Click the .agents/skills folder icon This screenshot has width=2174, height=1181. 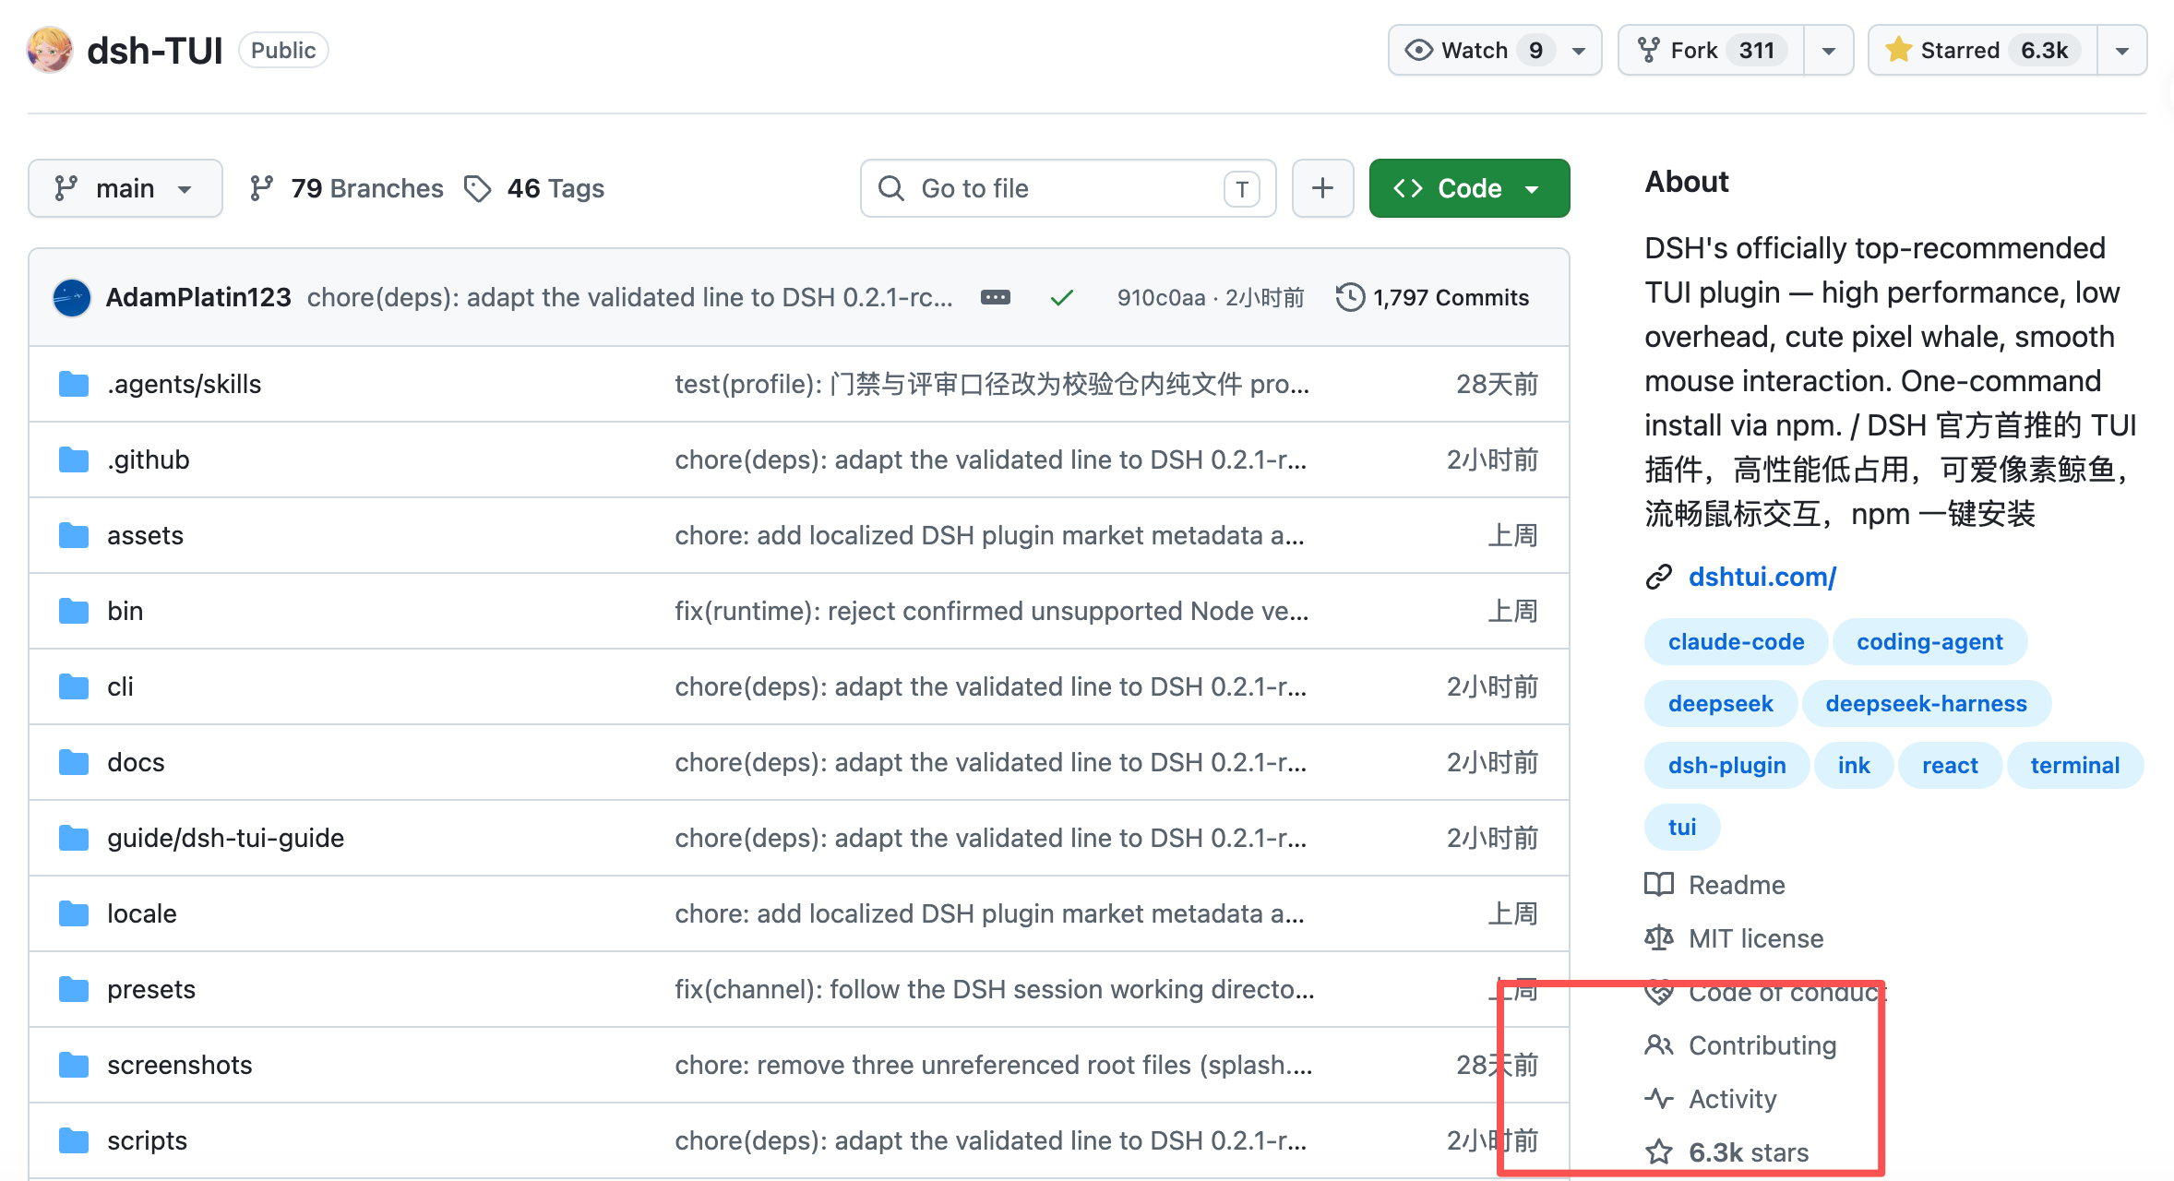(74, 384)
